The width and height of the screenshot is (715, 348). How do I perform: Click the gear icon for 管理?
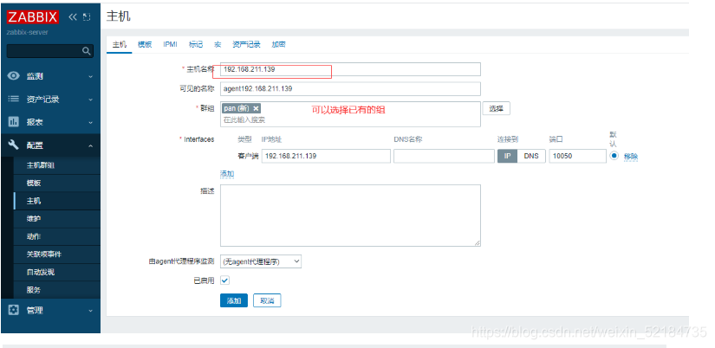[x=14, y=310]
